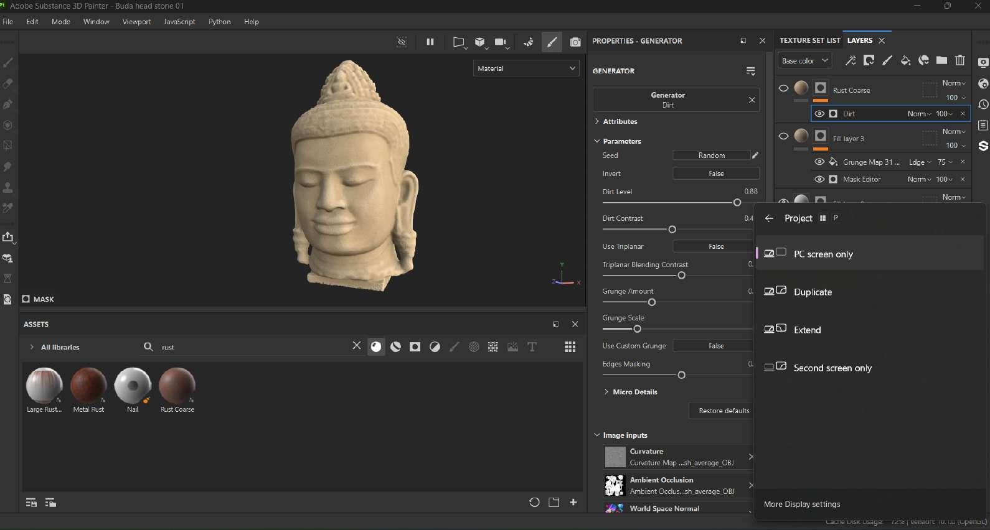The height and width of the screenshot is (530, 990).
Task: Pause rendering with the pause icon
Action: point(430,42)
